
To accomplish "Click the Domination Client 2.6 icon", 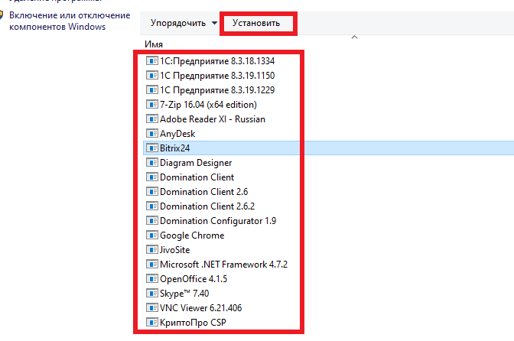I will [x=152, y=192].
